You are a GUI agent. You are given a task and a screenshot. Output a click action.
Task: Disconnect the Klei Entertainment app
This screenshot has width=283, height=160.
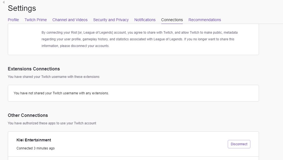[239, 144]
